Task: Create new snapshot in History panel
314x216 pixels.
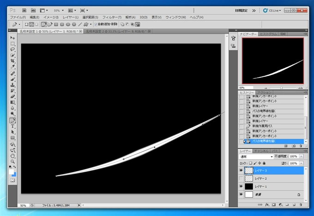Action: click(x=294, y=146)
